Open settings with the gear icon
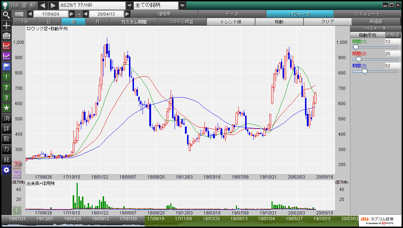Image resolution: width=403 pixels, height=228 pixels. tap(6, 170)
